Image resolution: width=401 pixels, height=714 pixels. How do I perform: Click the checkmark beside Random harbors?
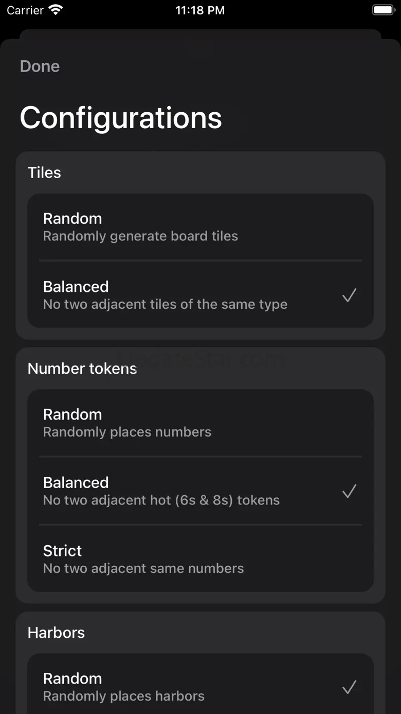click(x=349, y=687)
